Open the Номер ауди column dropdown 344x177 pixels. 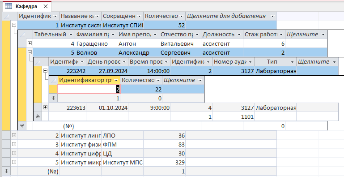coord(251,62)
